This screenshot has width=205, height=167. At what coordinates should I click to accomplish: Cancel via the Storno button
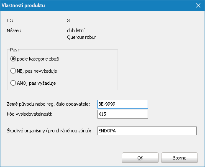point(179,158)
